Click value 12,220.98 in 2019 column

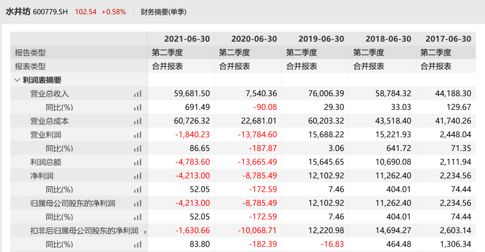pyautogui.click(x=326, y=230)
